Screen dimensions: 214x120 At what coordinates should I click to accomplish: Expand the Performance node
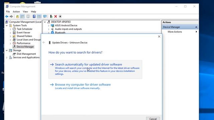coord(10,43)
